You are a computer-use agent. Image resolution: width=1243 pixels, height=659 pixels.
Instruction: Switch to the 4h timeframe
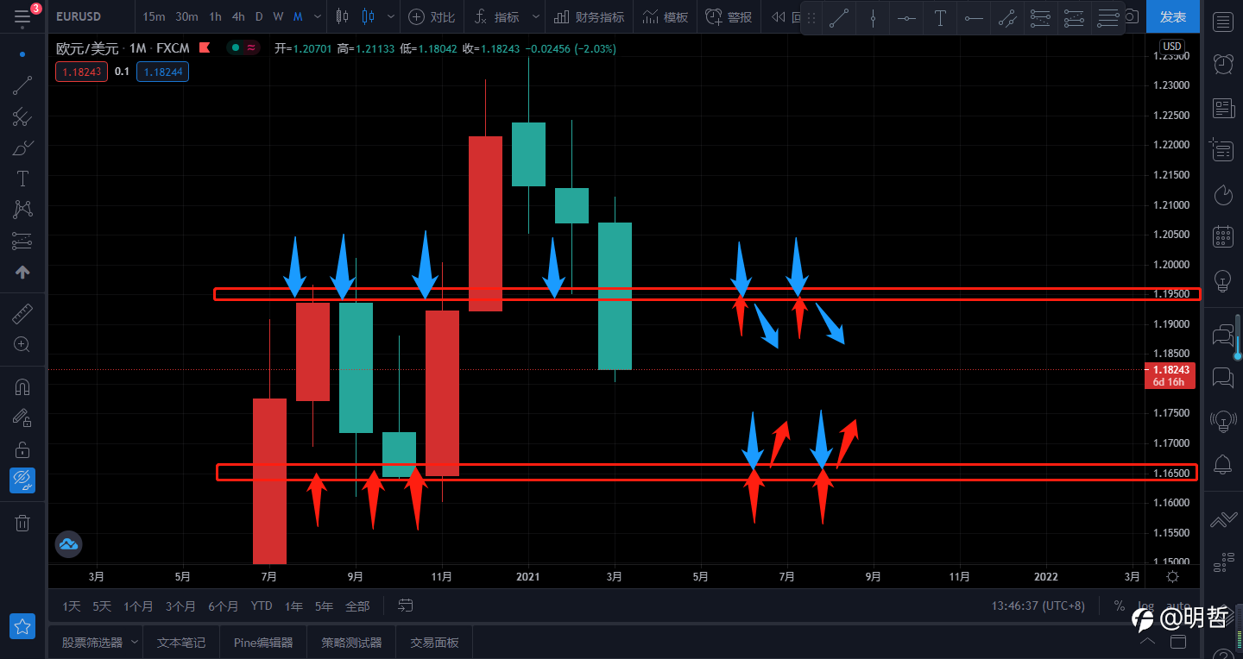(x=238, y=16)
